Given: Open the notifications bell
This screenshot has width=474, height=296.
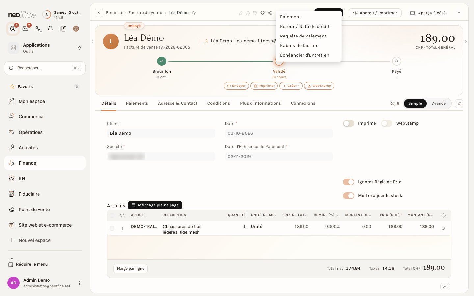Looking at the screenshot, I should (x=50, y=29).
